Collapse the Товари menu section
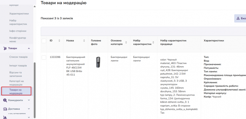Screen dimensions: 246x119 pyautogui.click(x=29, y=49)
